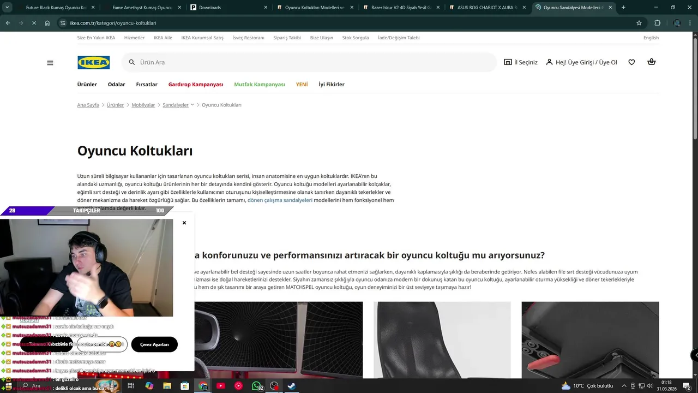
Task: Click the black mesh chair product image
Action: click(442, 340)
